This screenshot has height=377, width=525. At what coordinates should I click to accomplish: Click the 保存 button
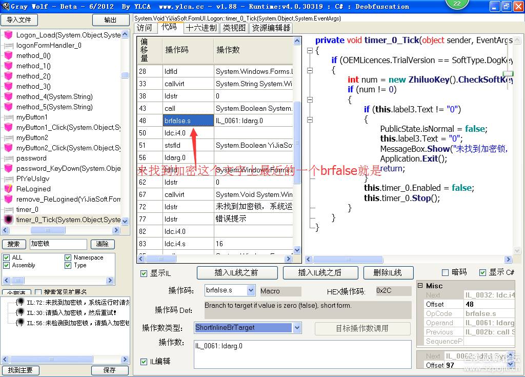110,370
